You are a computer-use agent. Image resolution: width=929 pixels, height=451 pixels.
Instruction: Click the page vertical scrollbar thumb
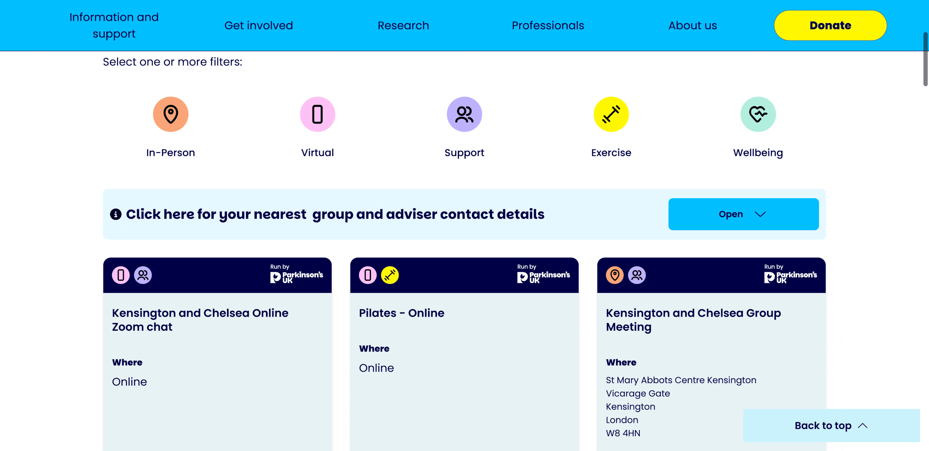925,59
